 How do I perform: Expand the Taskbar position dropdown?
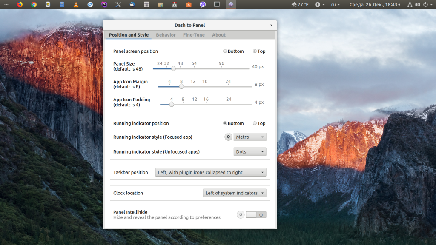(x=211, y=172)
